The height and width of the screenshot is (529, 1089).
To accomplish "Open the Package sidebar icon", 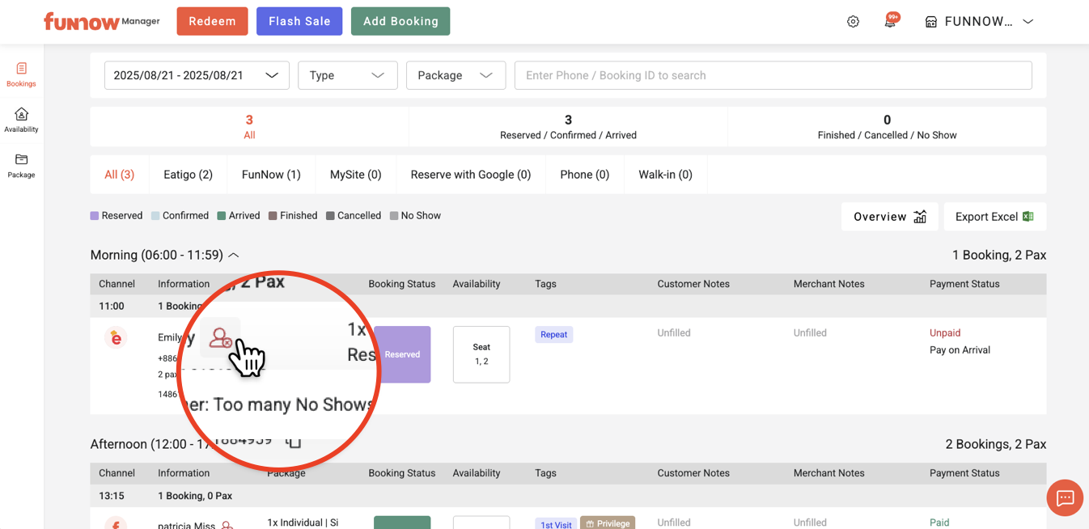I will (x=21, y=165).
